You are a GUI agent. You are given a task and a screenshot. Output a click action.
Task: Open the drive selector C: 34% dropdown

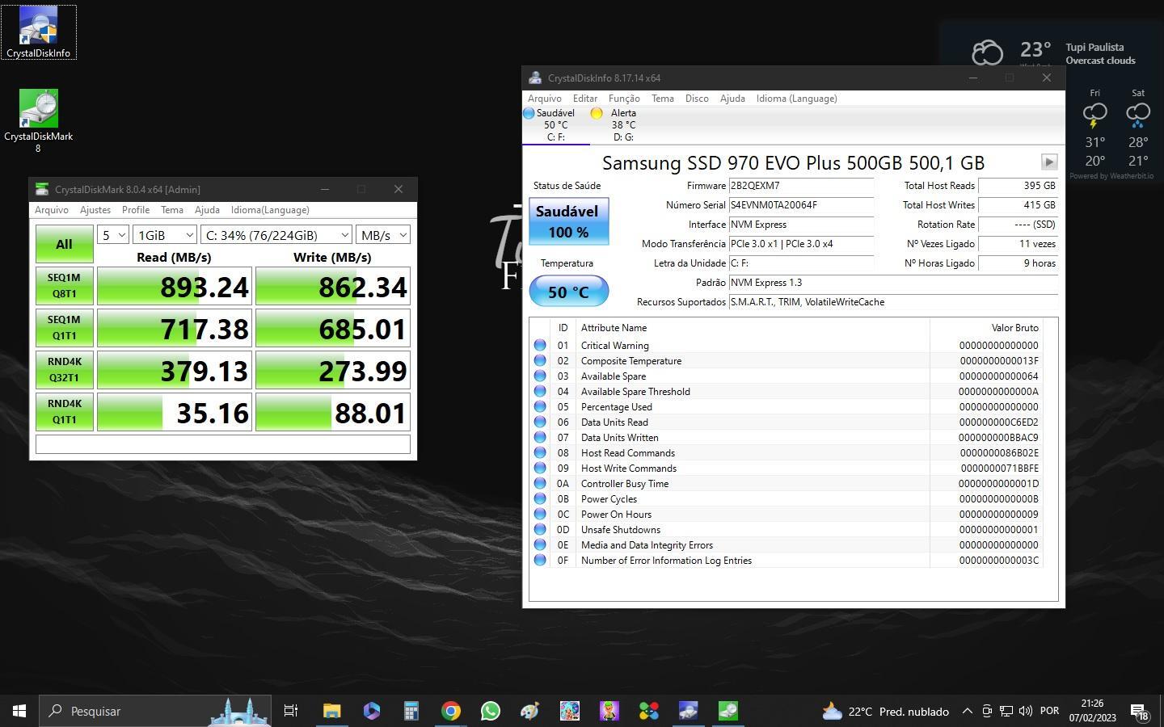[x=276, y=235]
